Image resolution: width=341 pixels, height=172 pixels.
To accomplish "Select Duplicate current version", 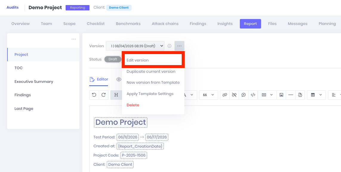I will click(x=151, y=72).
